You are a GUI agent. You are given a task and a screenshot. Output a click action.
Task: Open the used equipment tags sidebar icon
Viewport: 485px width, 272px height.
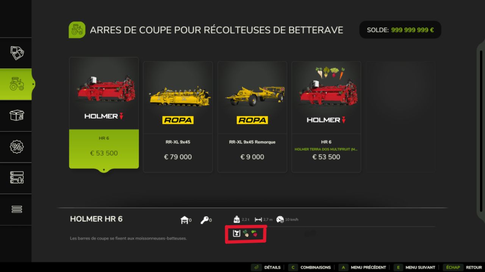pyautogui.click(x=17, y=53)
